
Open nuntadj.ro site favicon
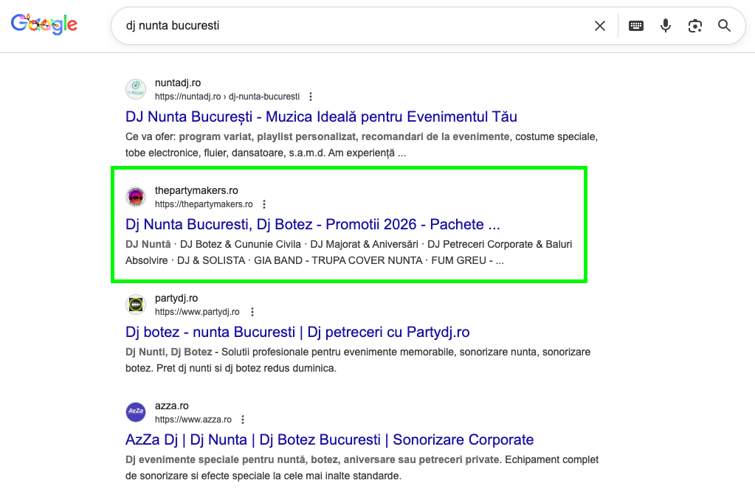pos(136,89)
